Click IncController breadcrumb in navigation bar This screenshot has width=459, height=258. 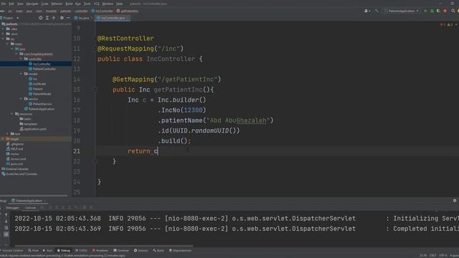click(x=102, y=11)
